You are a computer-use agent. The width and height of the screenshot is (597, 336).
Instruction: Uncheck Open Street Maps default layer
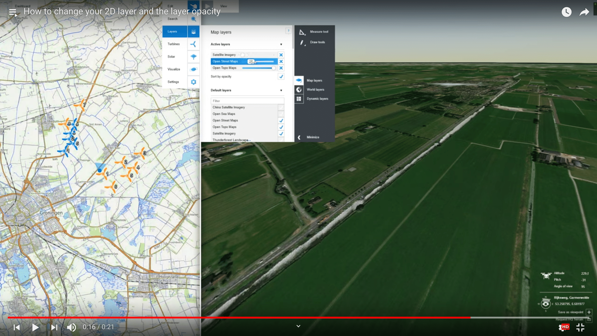[x=281, y=121]
